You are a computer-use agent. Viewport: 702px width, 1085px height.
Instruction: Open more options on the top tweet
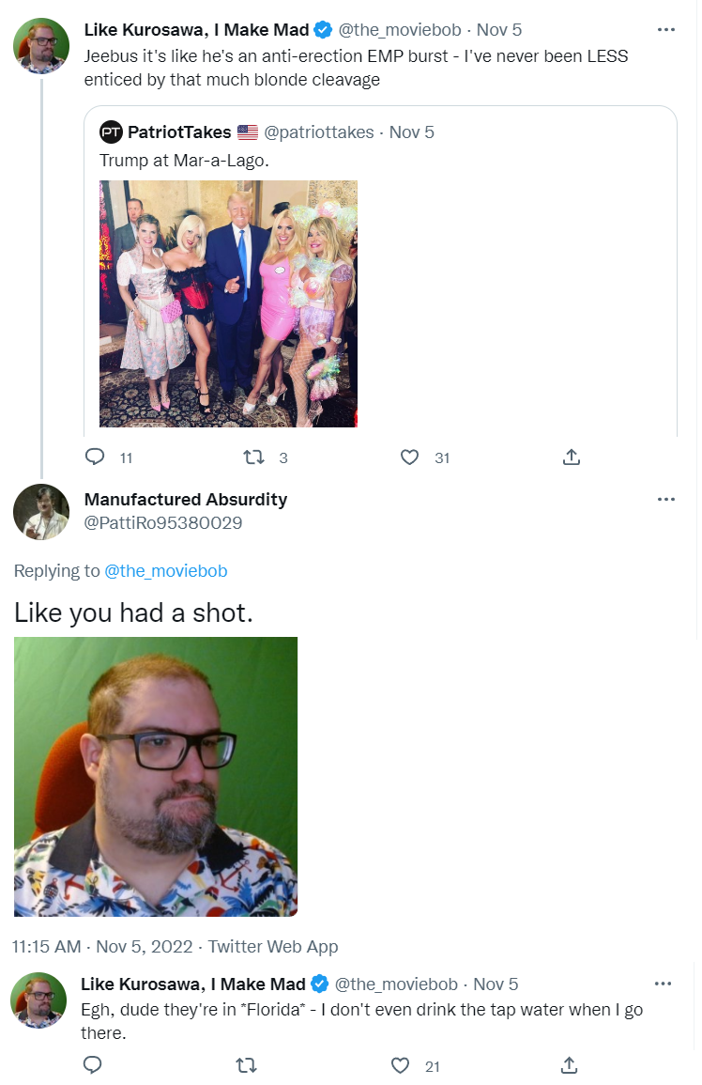[666, 30]
